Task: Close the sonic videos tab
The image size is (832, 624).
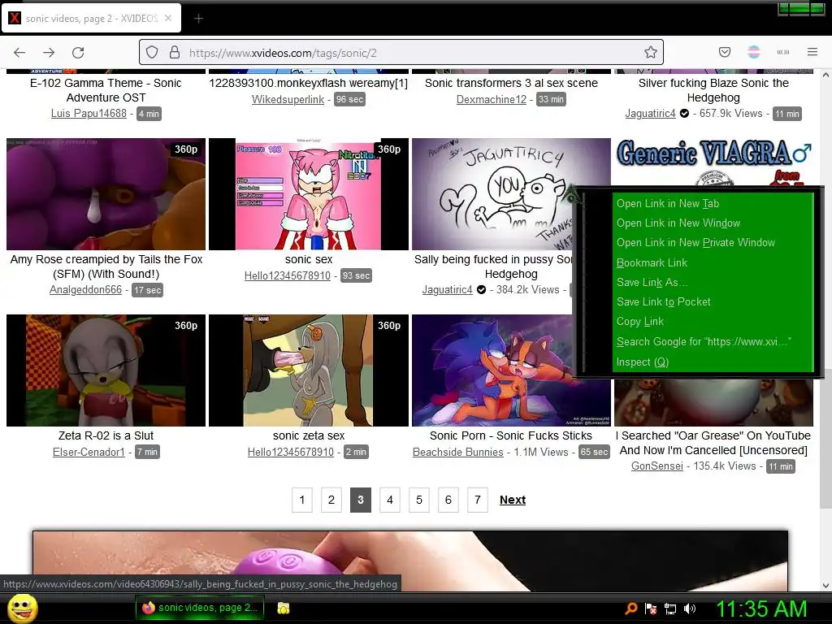Action: point(167,18)
